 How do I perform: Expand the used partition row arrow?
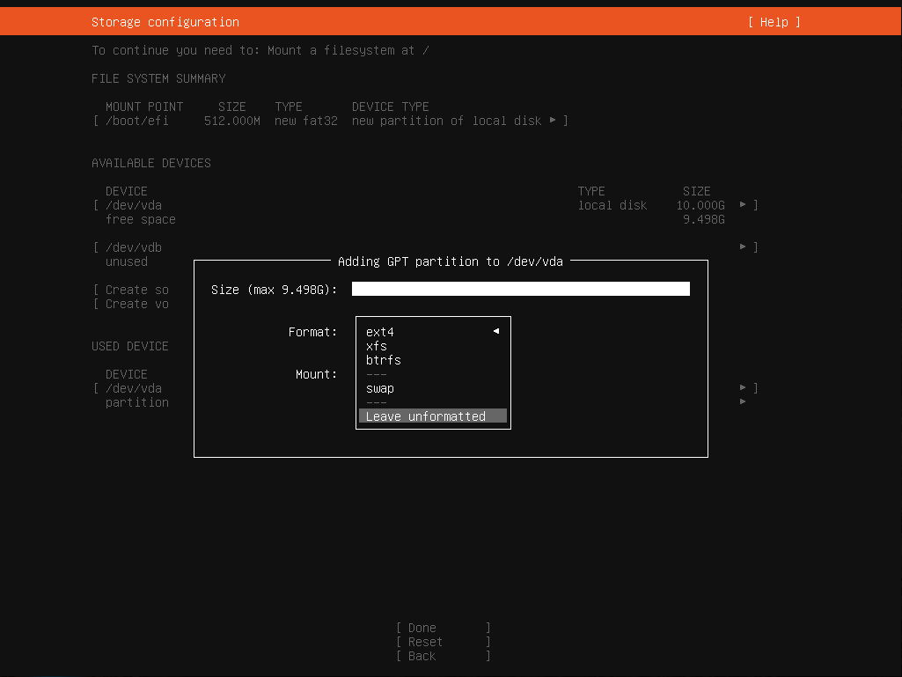[743, 402]
